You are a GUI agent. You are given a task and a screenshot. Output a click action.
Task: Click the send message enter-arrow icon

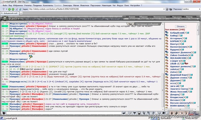point(124,113)
